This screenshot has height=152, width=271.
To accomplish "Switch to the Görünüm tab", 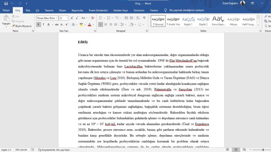I will point(139,10).
